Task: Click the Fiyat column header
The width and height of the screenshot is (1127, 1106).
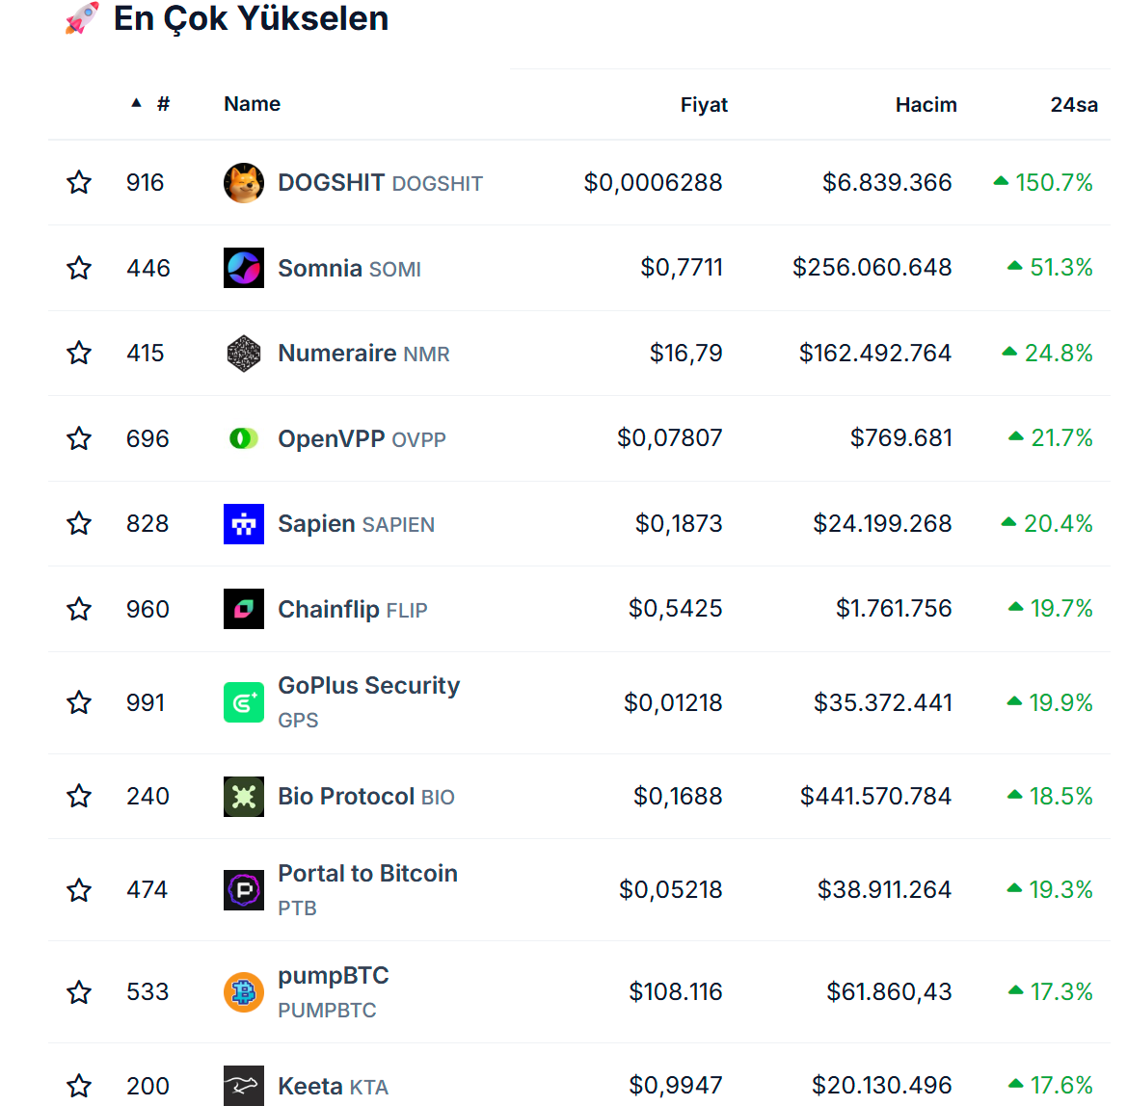Action: pyautogui.click(x=704, y=105)
